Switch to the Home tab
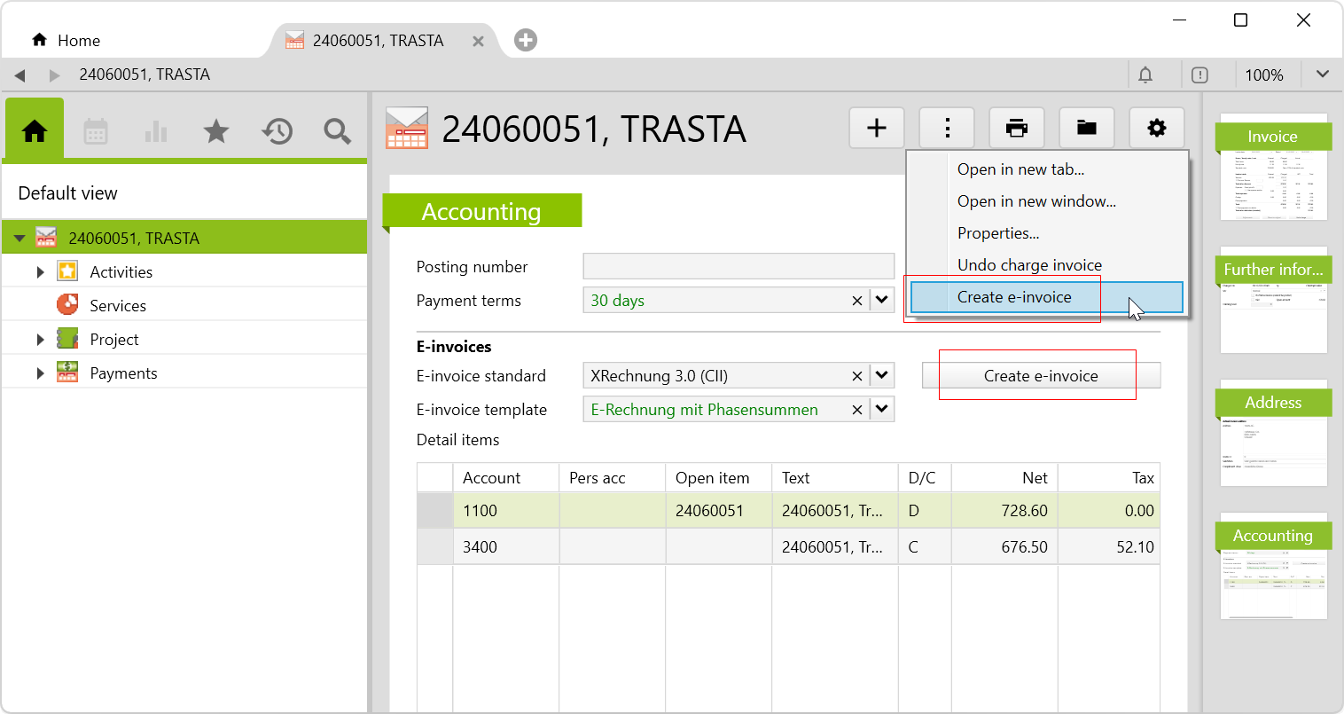Screen dimensions: 1344x714 tap(66, 41)
